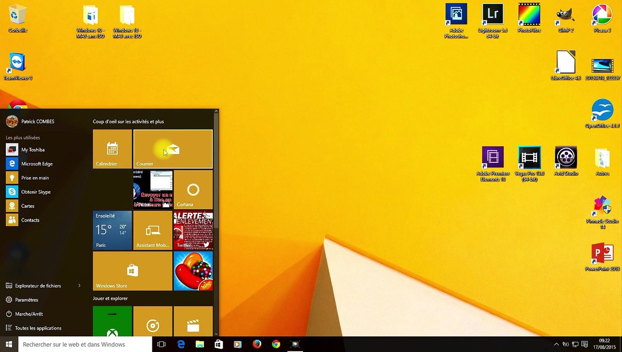622x352 pixels.
Task: Select the Corbeille desktop icon
Action: 18,19
